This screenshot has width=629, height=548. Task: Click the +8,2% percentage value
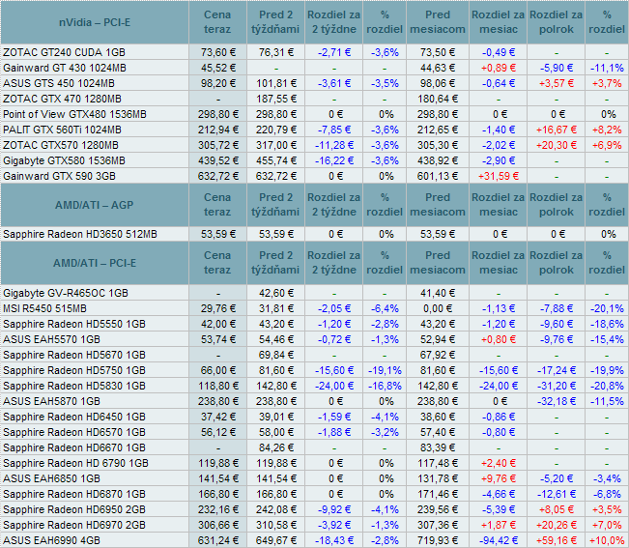pyautogui.click(x=607, y=130)
